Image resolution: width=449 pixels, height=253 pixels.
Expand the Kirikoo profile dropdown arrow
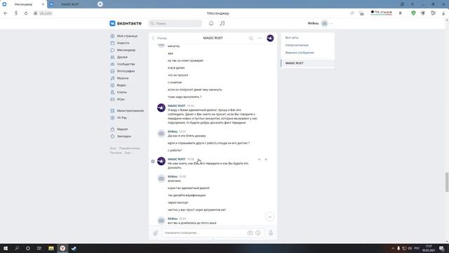331,23
